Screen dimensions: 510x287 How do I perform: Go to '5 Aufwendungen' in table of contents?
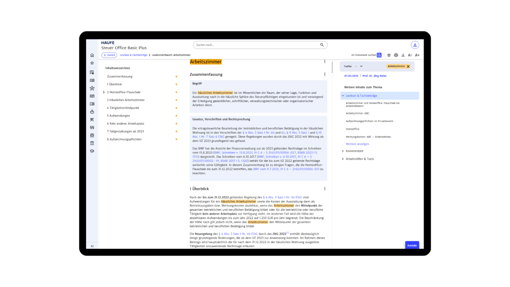118,116
